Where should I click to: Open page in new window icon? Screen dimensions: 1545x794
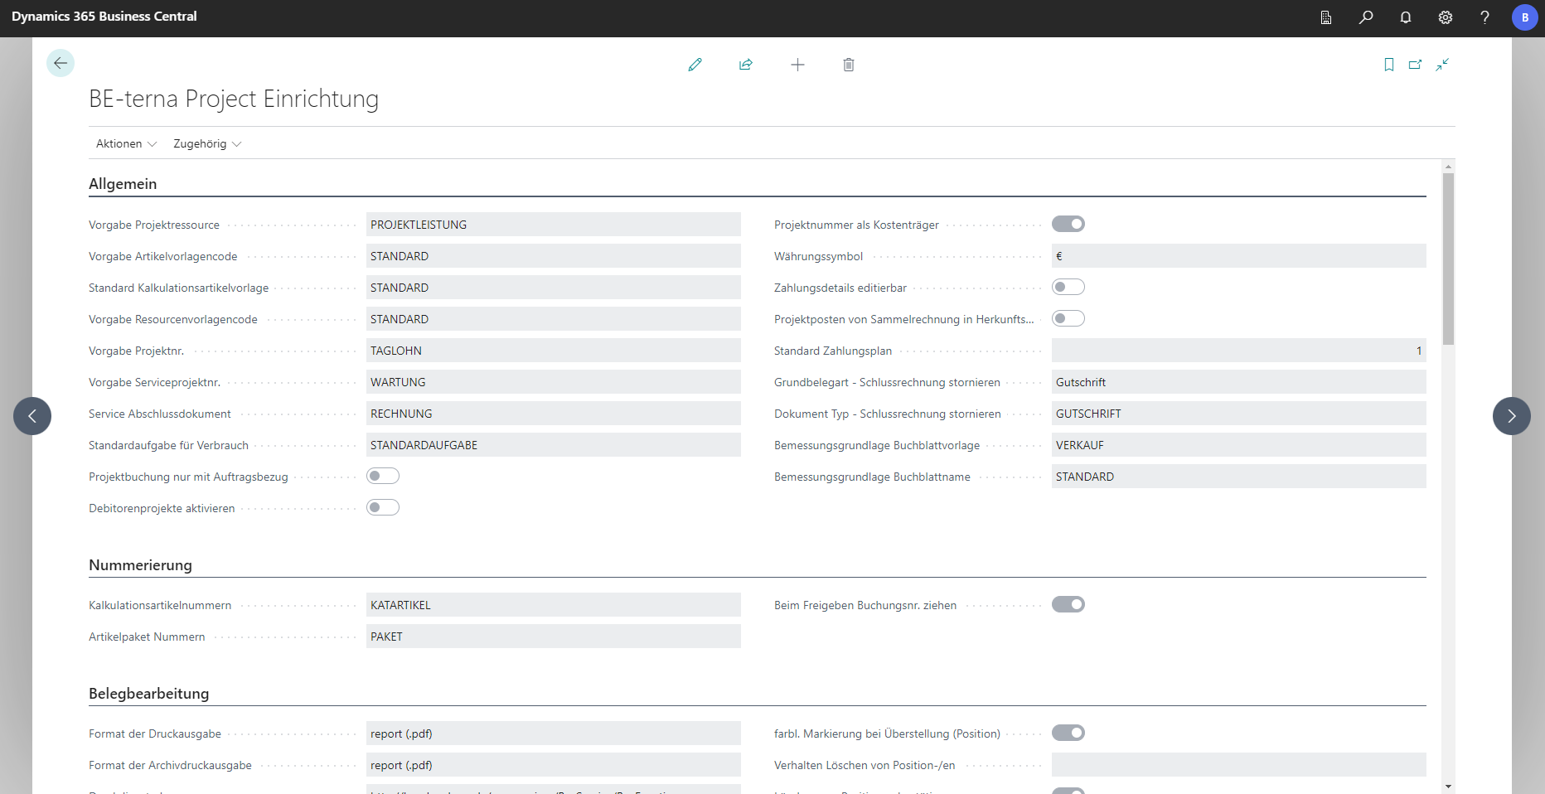(1416, 65)
